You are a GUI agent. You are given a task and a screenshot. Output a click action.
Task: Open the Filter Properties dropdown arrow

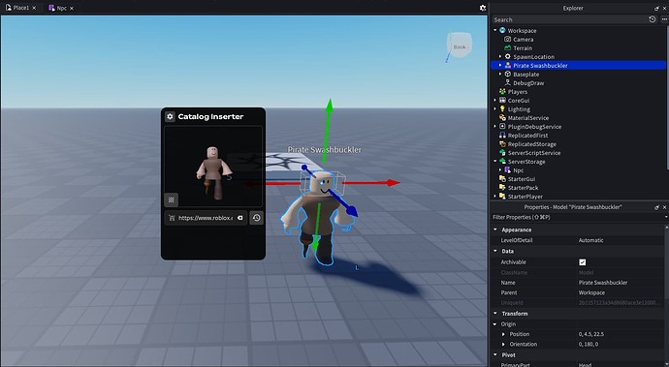pyautogui.click(x=666, y=217)
